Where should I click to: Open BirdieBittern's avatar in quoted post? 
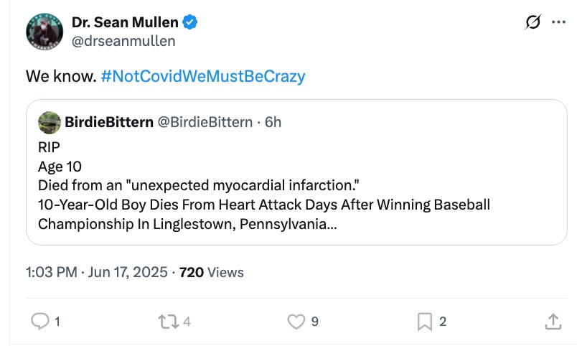(x=49, y=122)
